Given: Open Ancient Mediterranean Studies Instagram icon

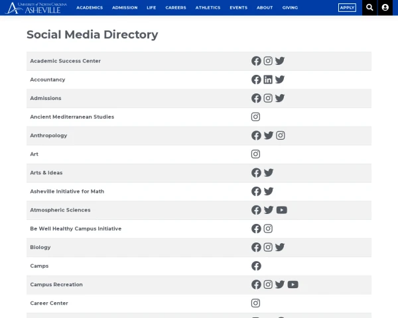Looking at the screenshot, I should point(256,117).
